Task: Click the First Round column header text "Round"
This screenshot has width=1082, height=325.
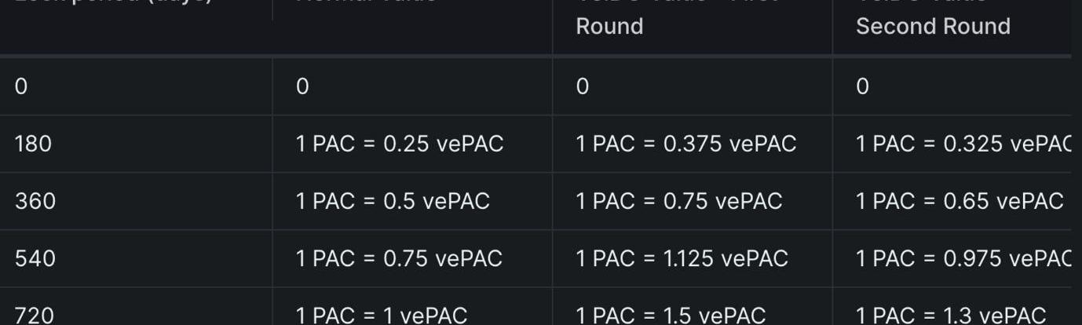Action: click(x=609, y=26)
